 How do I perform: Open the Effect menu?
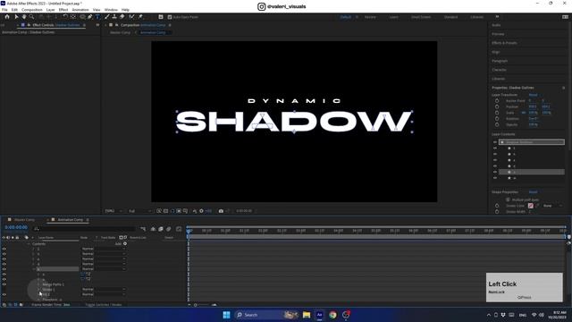[63, 10]
